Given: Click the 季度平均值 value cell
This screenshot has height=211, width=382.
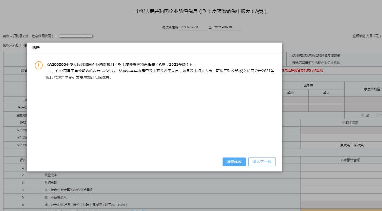Looking at the screenshot, I should tap(363, 100).
